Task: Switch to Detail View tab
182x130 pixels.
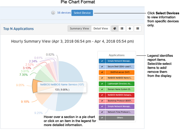Action: pos(101,29)
